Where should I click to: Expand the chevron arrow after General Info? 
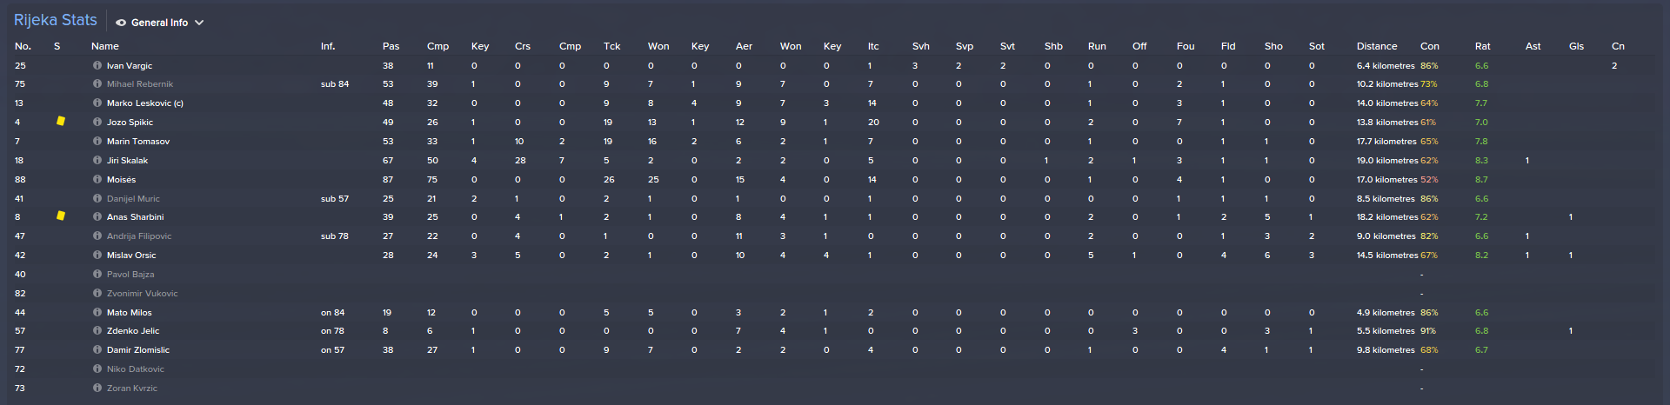[199, 23]
